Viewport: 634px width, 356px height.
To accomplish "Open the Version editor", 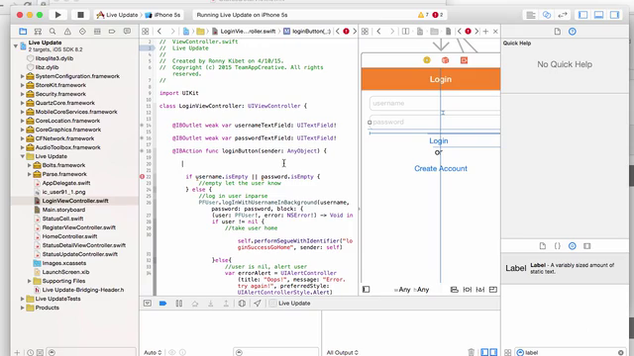I will (x=563, y=15).
